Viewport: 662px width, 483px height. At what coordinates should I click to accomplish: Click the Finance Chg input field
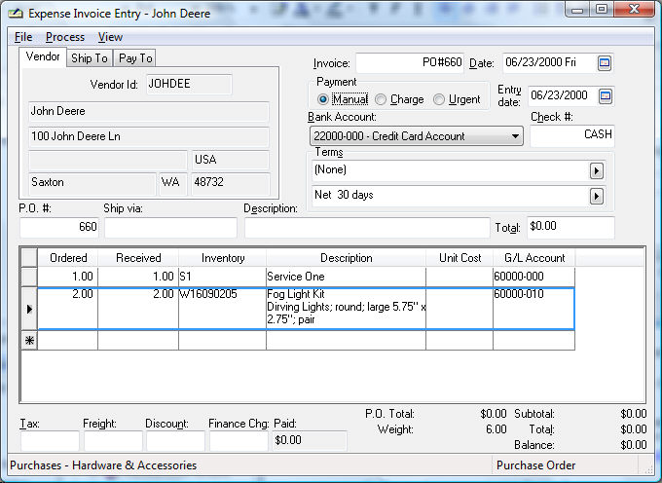tap(239, 441)
